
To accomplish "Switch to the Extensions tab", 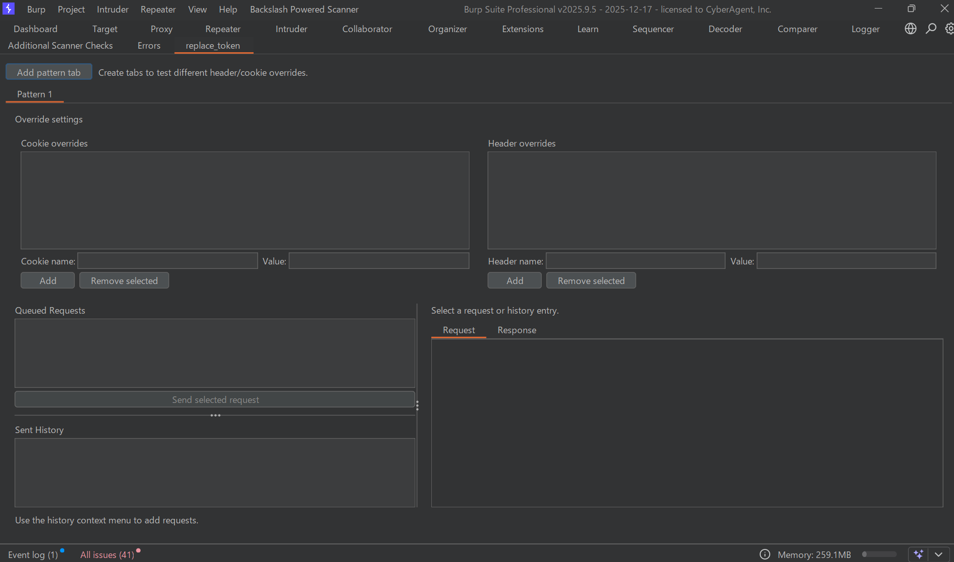I will tap(523, 29).
